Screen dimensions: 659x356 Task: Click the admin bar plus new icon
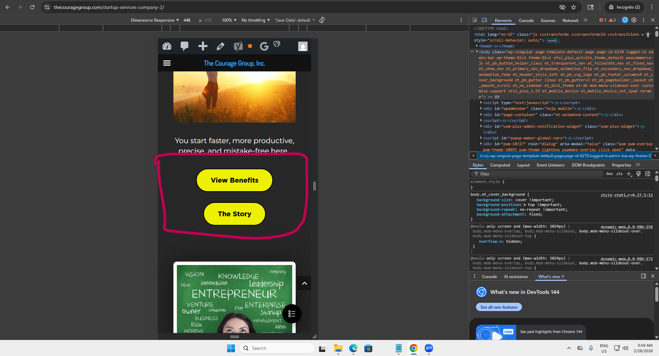pos(203,46)
